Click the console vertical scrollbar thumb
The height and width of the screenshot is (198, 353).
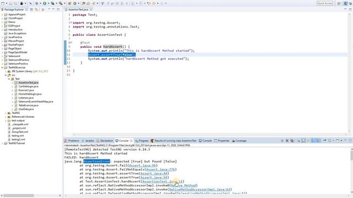351,156
